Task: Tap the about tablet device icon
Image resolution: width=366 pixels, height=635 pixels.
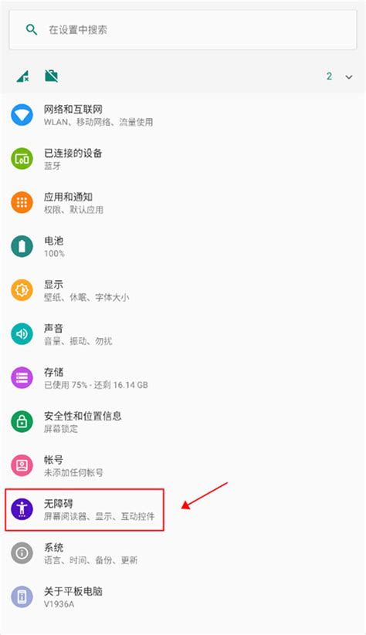Action: click(22, 596)
